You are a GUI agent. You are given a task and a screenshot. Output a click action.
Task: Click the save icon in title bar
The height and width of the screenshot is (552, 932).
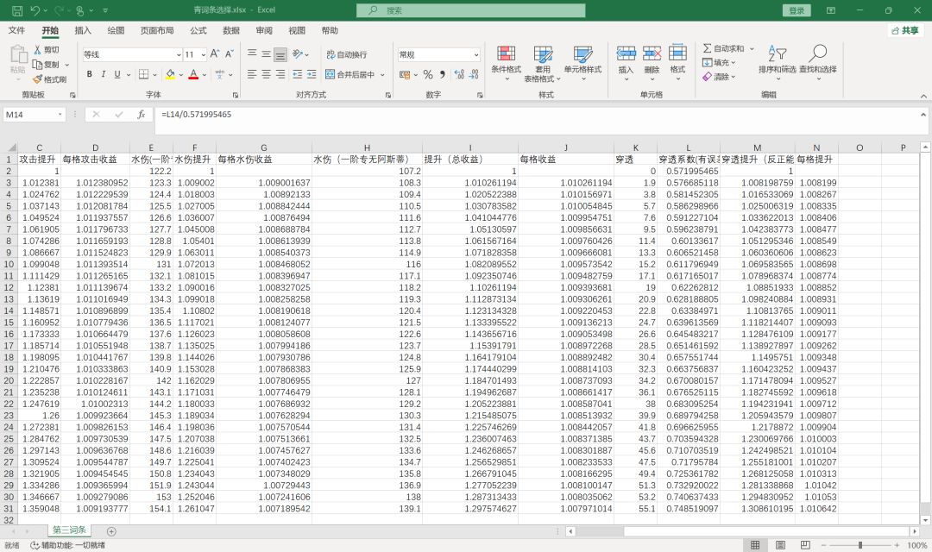pos(17,10)
